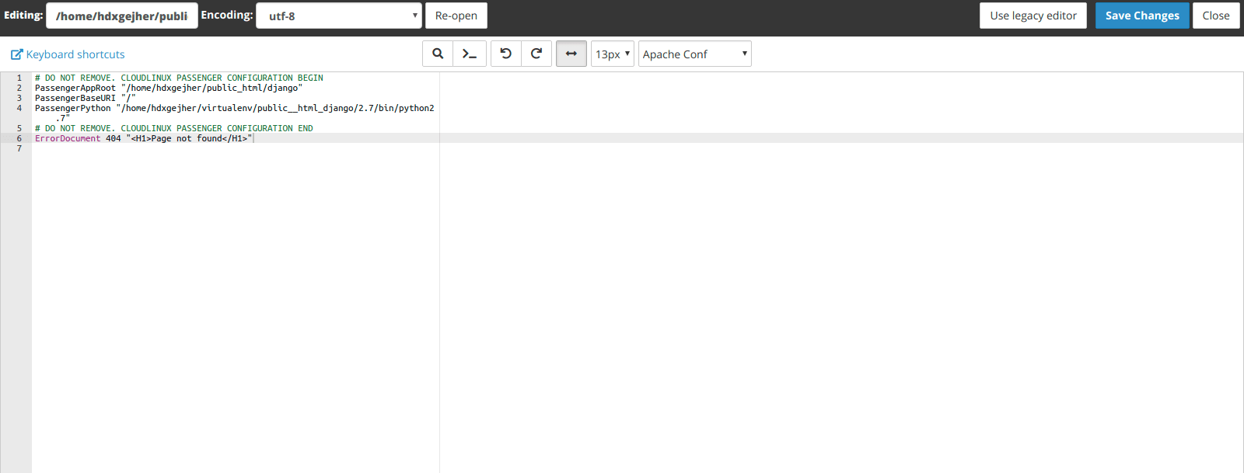Place cursor on the PassengerAppRoot line

(x=169, y=88)
